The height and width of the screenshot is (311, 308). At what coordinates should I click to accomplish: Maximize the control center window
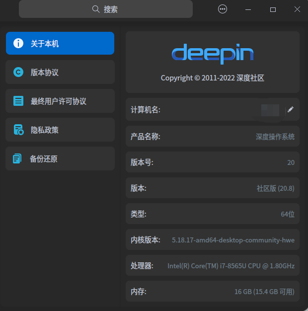(273, 9)
